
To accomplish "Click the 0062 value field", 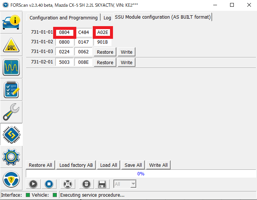I will [83, 51].
